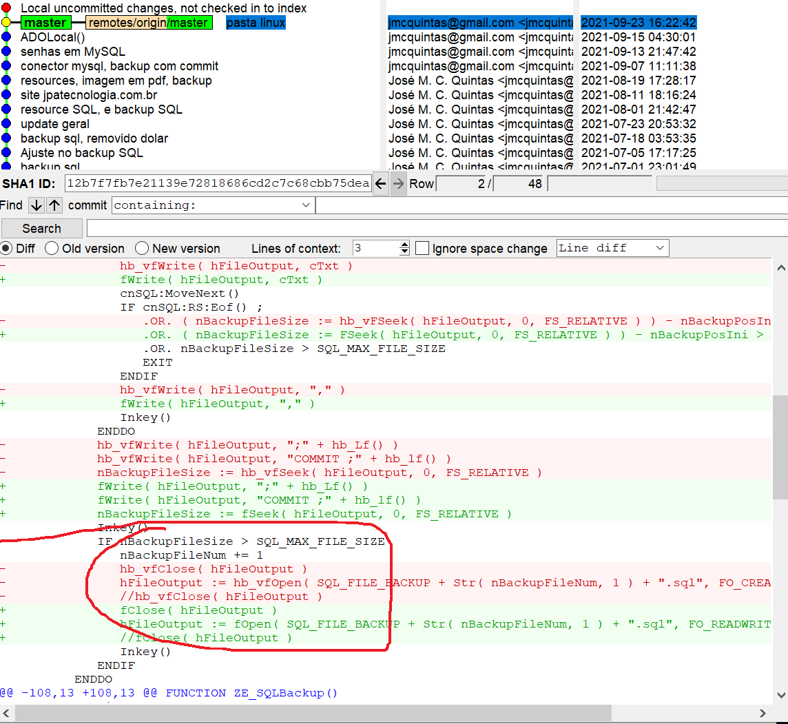Click the find previous up arrow
This screenshot has height=724, width=788.
coord(54,205)
